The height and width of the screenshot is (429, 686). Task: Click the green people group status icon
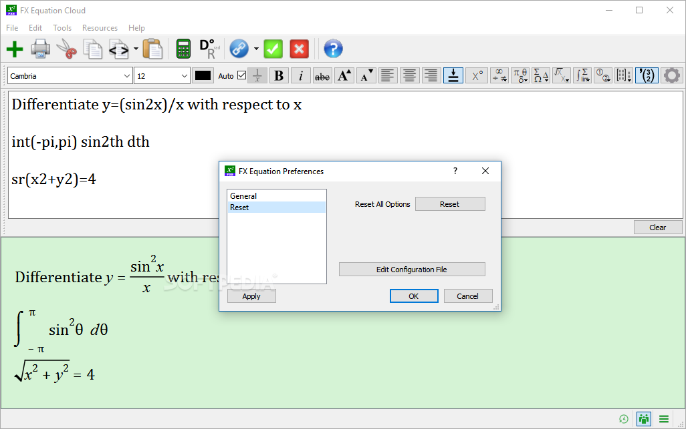pos(644,420)
